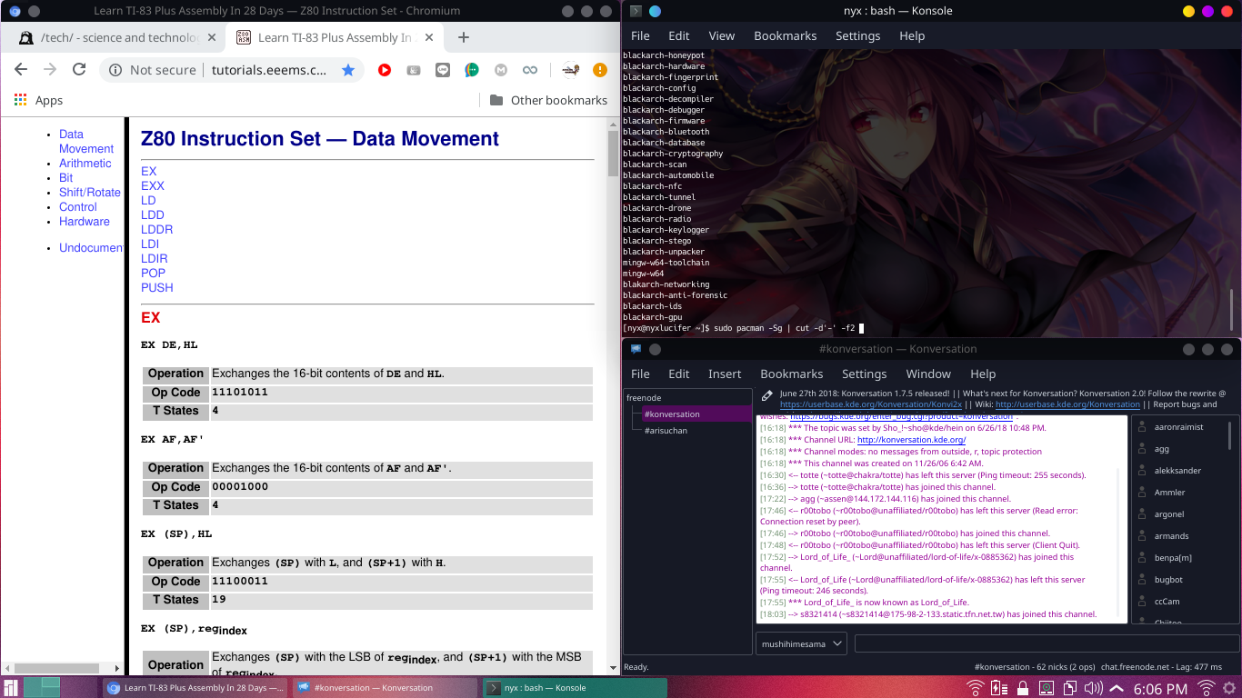Click the red YouTube extension icon

pos(385,70)
